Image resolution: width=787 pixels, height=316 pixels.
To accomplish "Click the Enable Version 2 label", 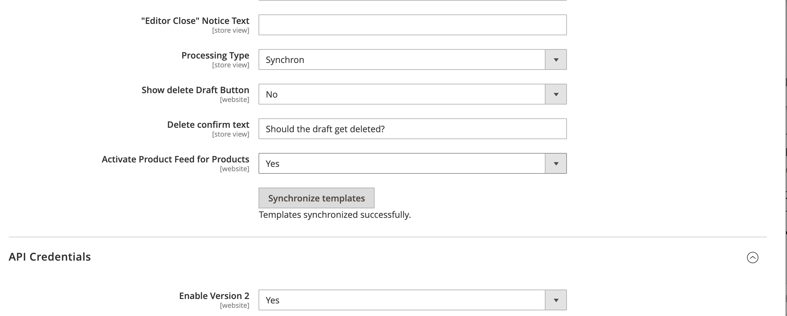I will coord(214,296).
